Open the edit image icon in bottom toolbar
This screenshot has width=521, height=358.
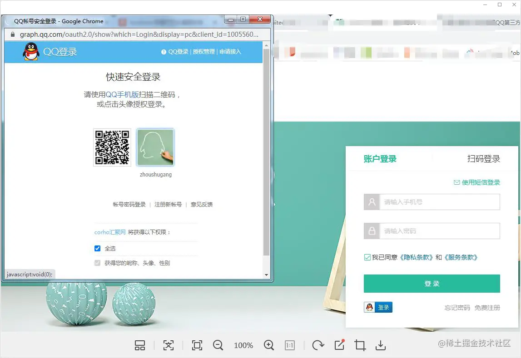pos(339,345)
